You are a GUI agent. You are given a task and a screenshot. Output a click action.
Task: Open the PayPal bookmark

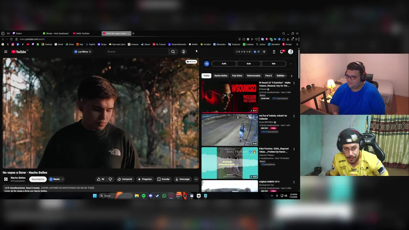click(90, 44)
